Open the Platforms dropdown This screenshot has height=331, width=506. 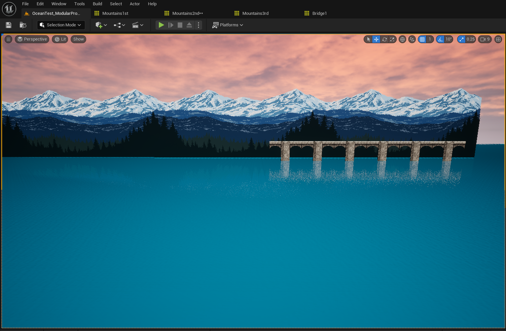[228, 25]
